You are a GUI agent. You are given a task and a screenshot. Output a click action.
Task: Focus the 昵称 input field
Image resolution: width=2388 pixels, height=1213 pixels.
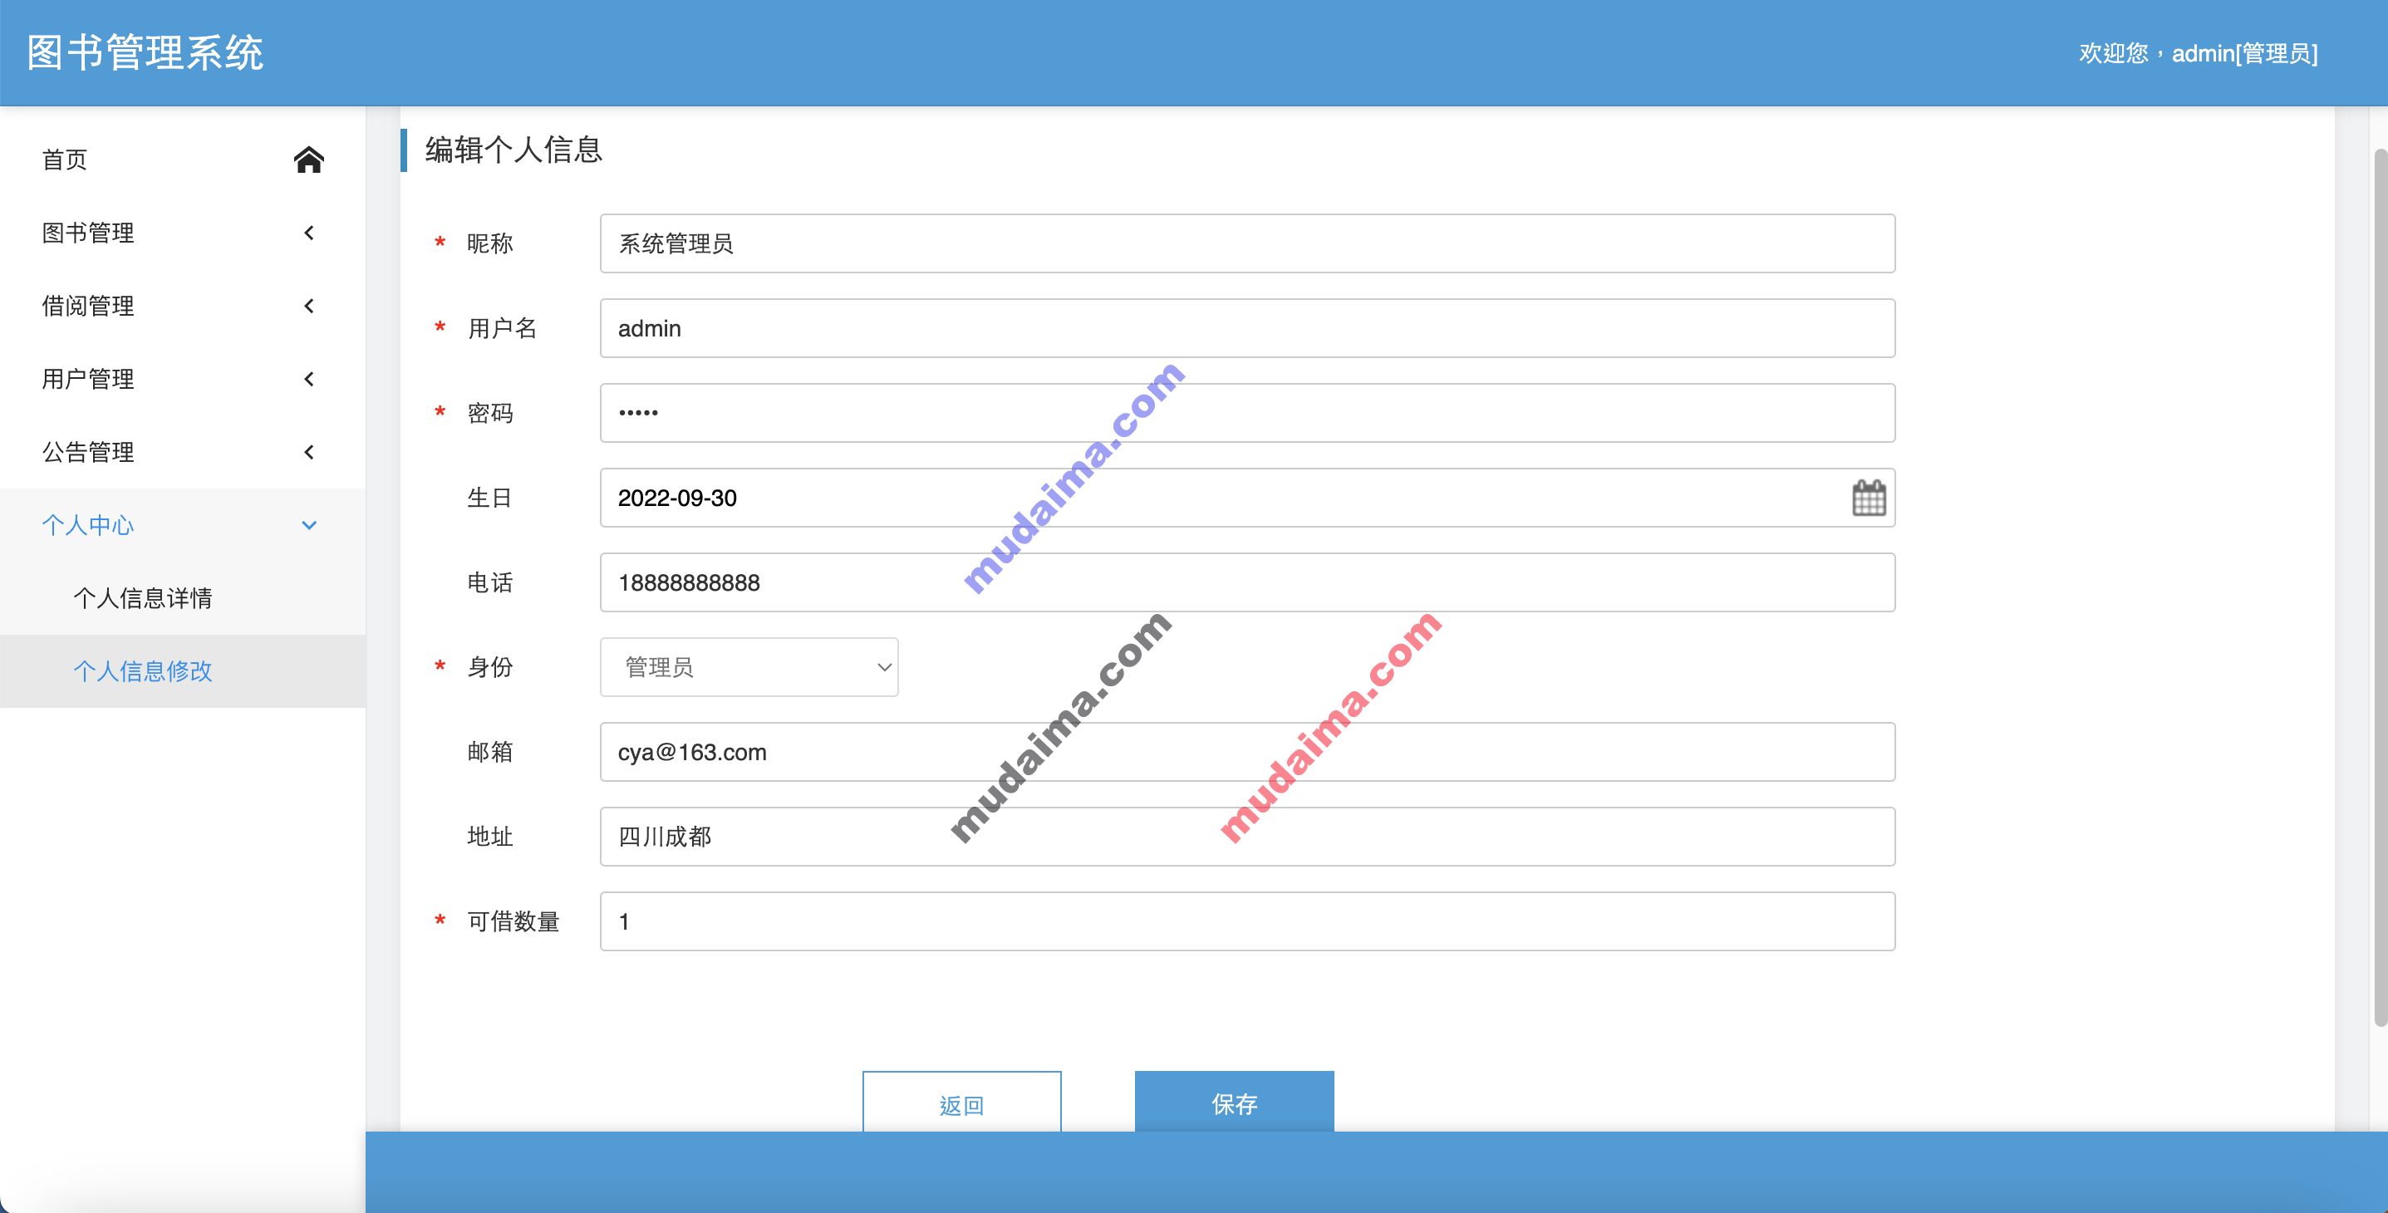click(1247, 243)
